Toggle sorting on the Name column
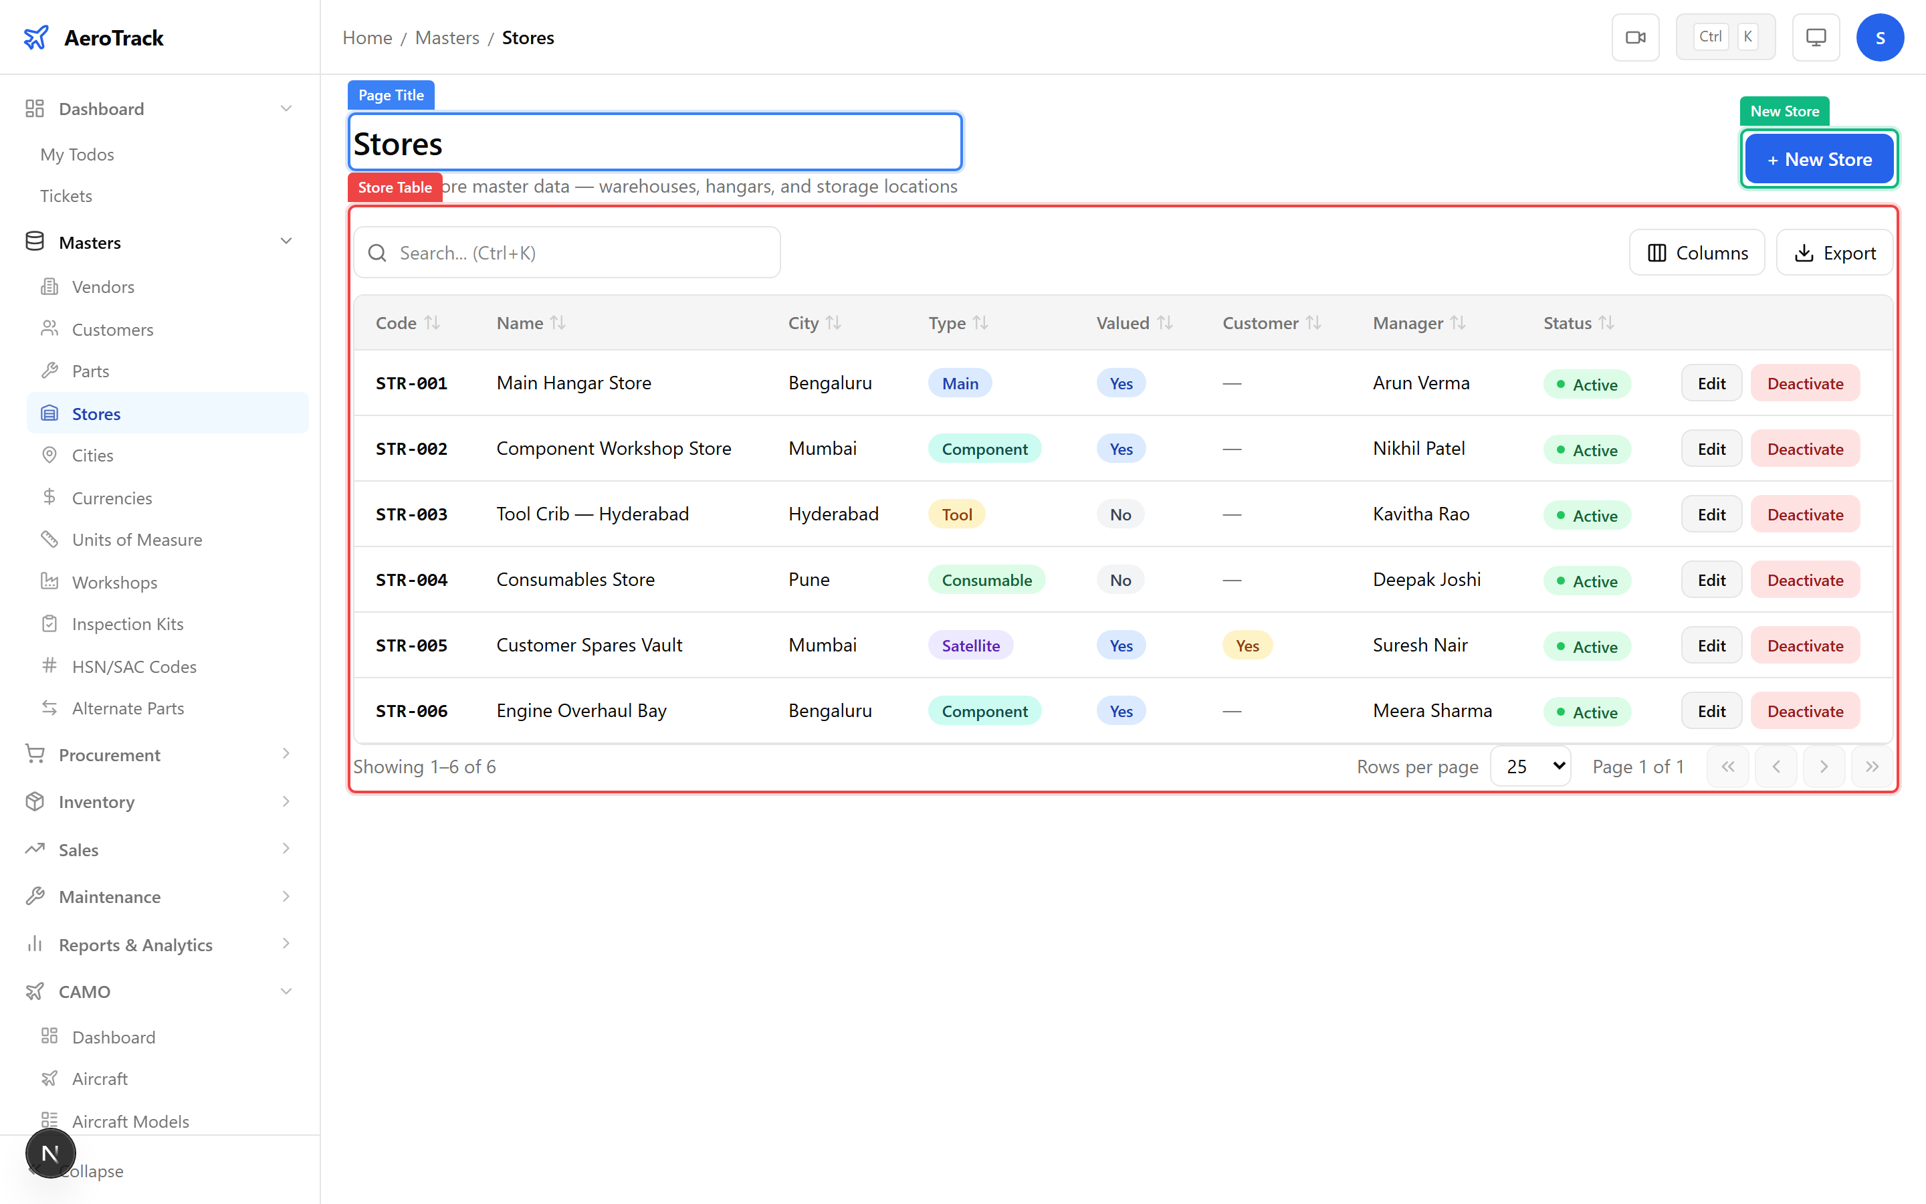This screenshot has width=1926, height=1204. [x=530, y=322]
